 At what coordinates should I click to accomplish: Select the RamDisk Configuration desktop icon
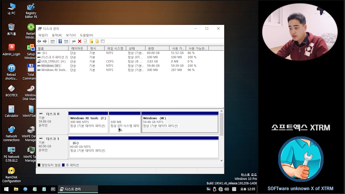pyautogui.click(x=11, y=175)
